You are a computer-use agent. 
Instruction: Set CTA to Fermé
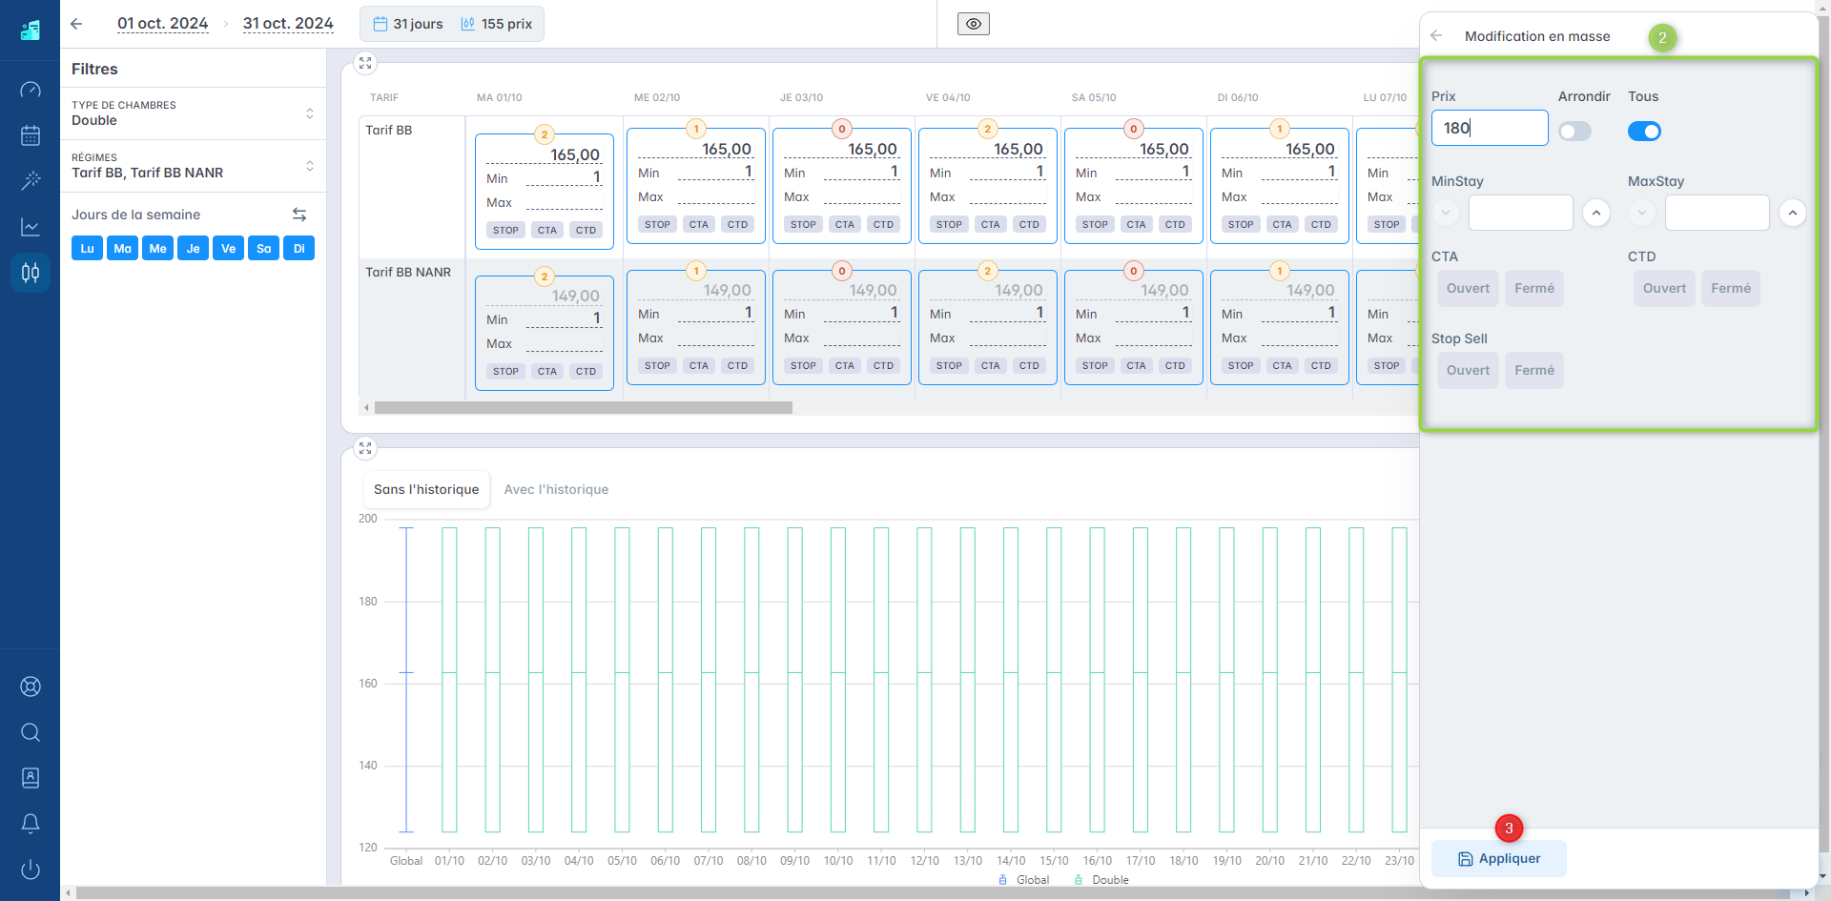point(1534,288)
